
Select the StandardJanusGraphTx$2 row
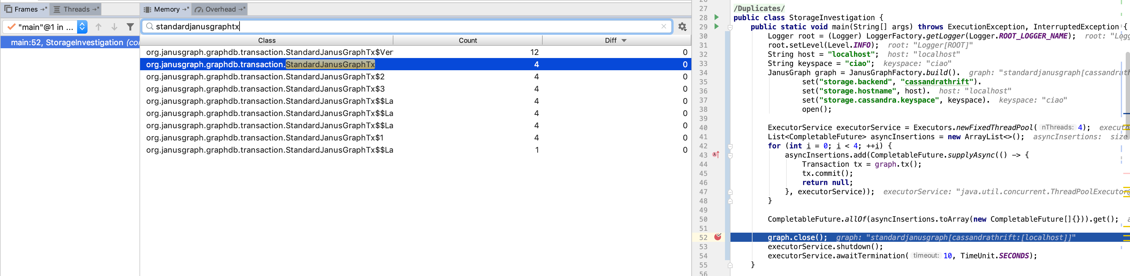click(x=415, y=77)
